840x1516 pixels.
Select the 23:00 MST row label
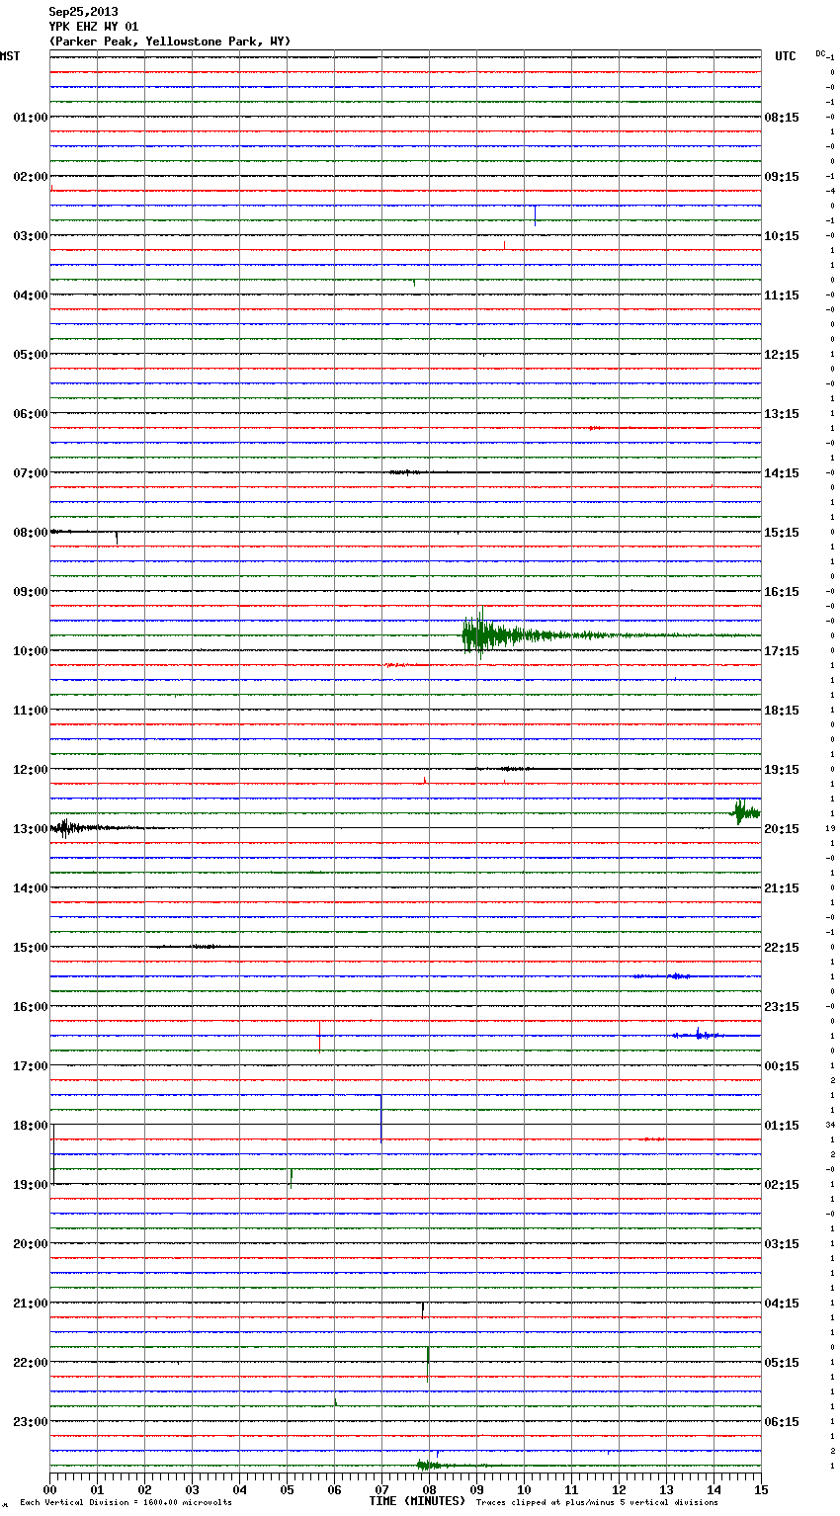tap(31, 1422)
